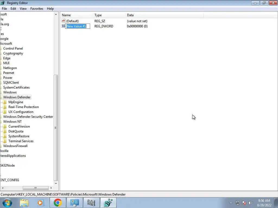Select the CurrentVersion subkey
278x208 pixels.
pos(19,126)
